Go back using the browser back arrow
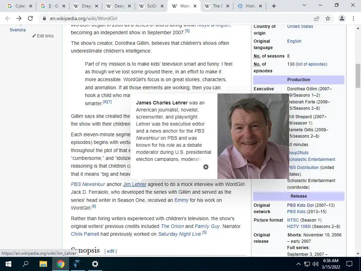Image resolution: width=361 pixels, height=271 pixels. pyautogui.click(x=8, y=18)
